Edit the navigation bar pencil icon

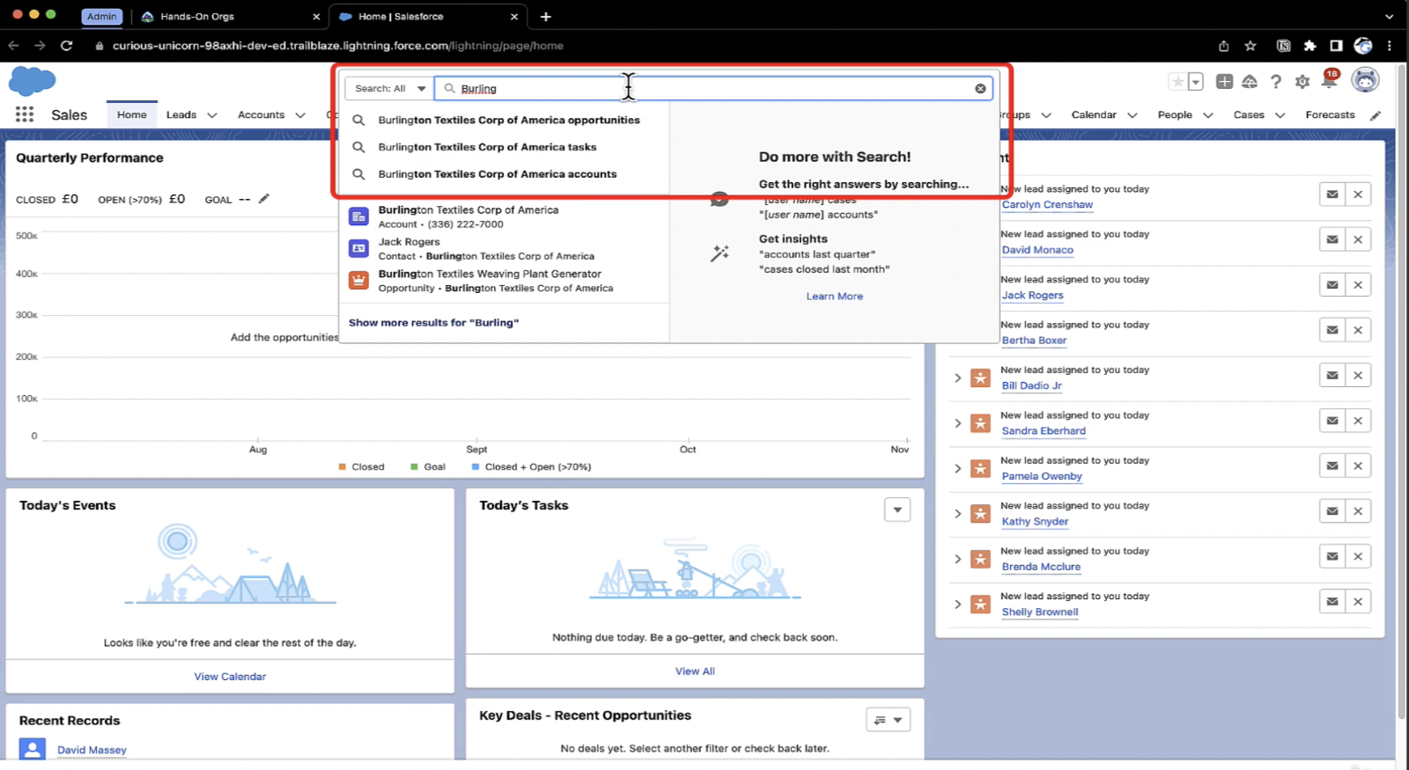pyautogui.click(x=1376, y=115)
